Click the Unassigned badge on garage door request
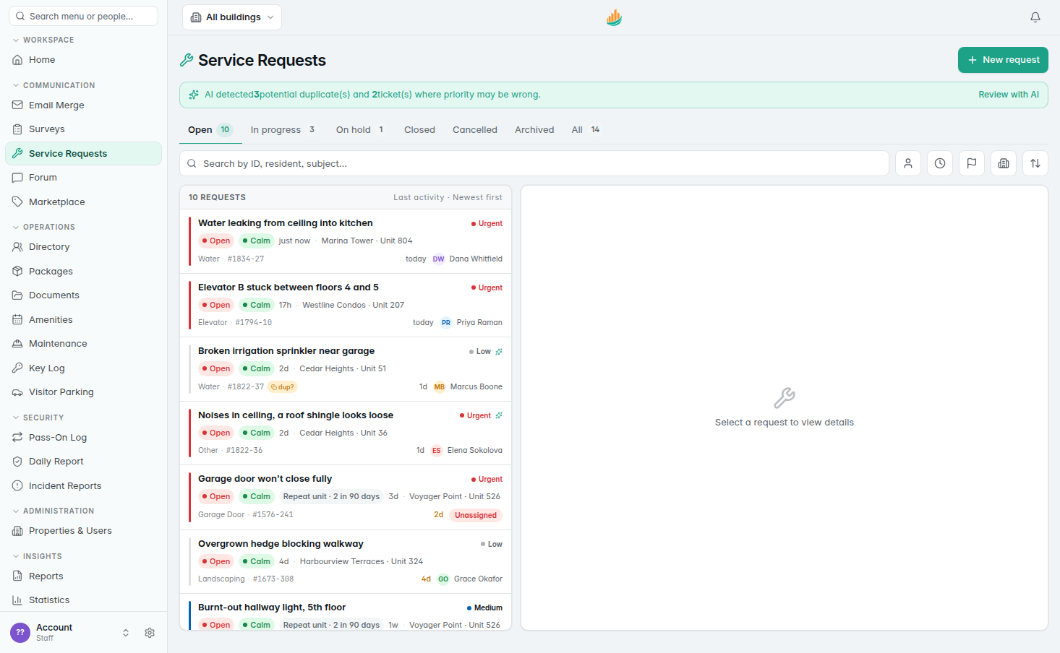Image resolution: width=1060 pixels, height=653 pixels. point(475,515)
